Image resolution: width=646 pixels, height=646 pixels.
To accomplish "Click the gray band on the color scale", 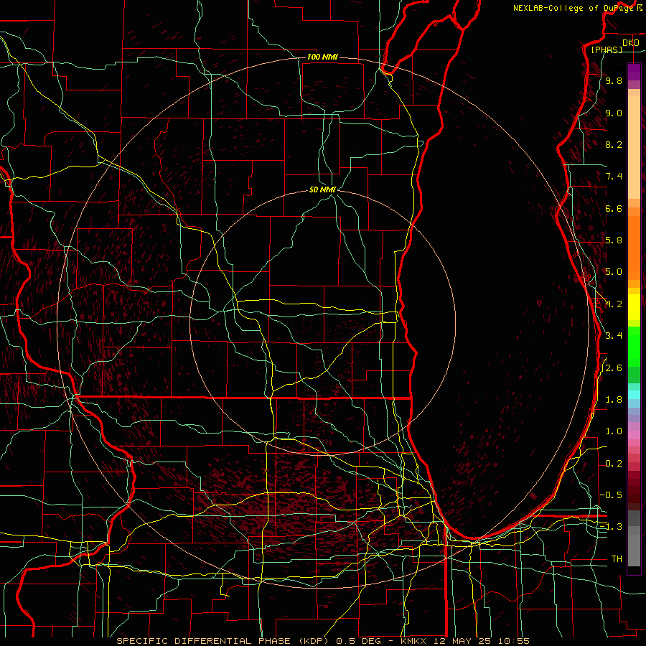I will (x=634, y=539).
